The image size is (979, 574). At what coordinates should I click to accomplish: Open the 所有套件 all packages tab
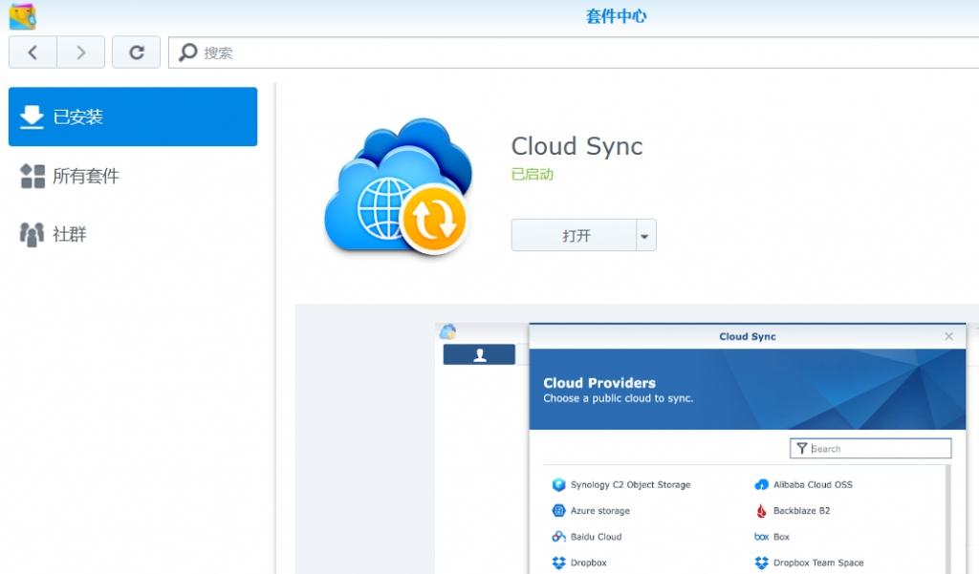pyautogui.click(x=133, y=176)
